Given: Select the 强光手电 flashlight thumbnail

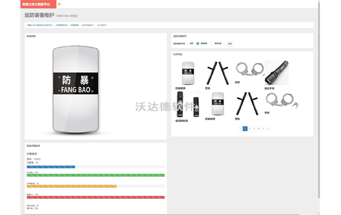Looking at the screenshot, I should click(276, 73).
